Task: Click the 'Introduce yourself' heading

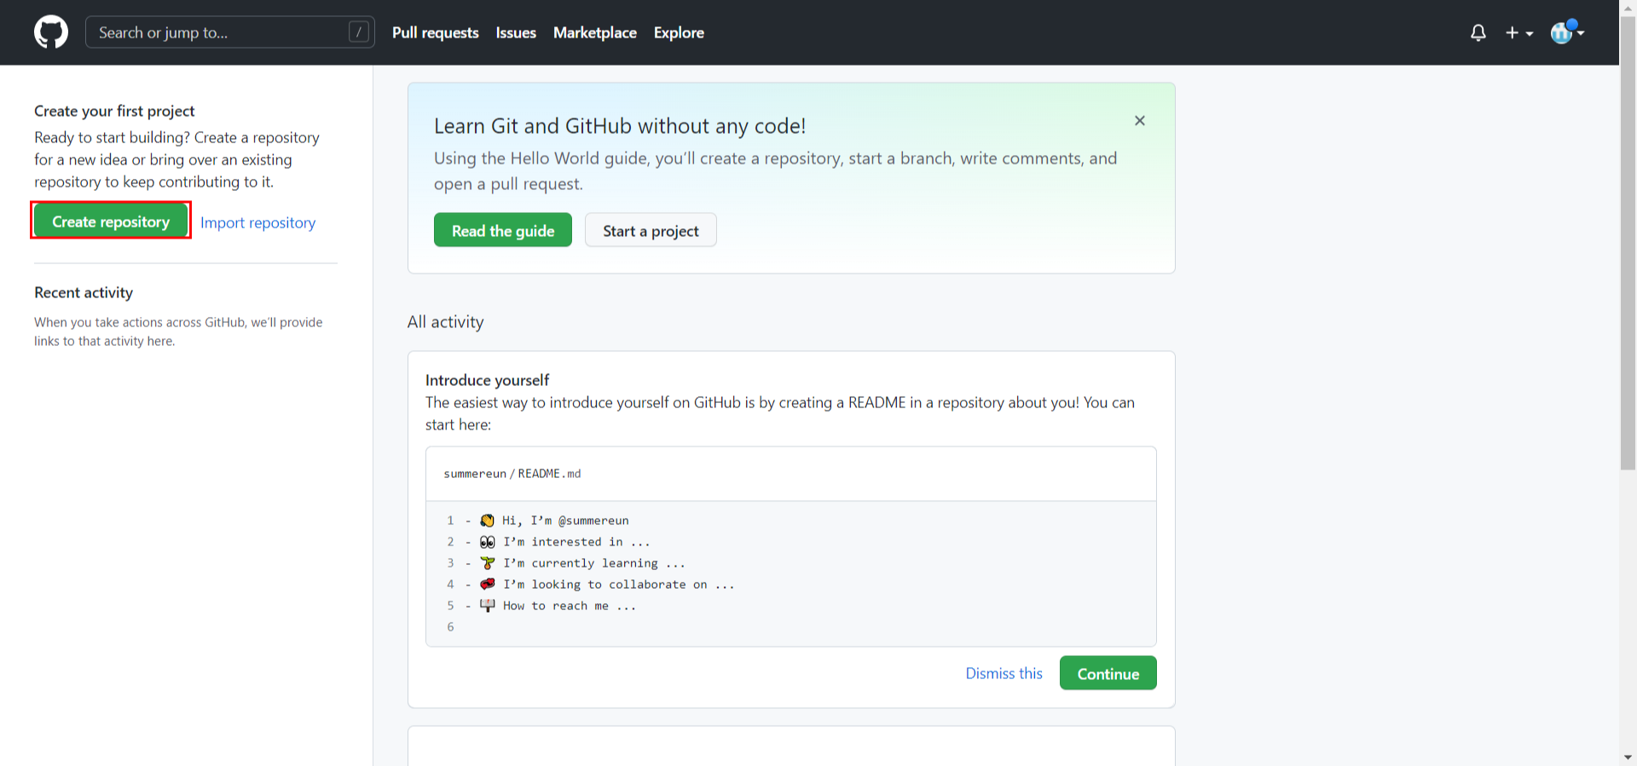Action: [487, 380]
